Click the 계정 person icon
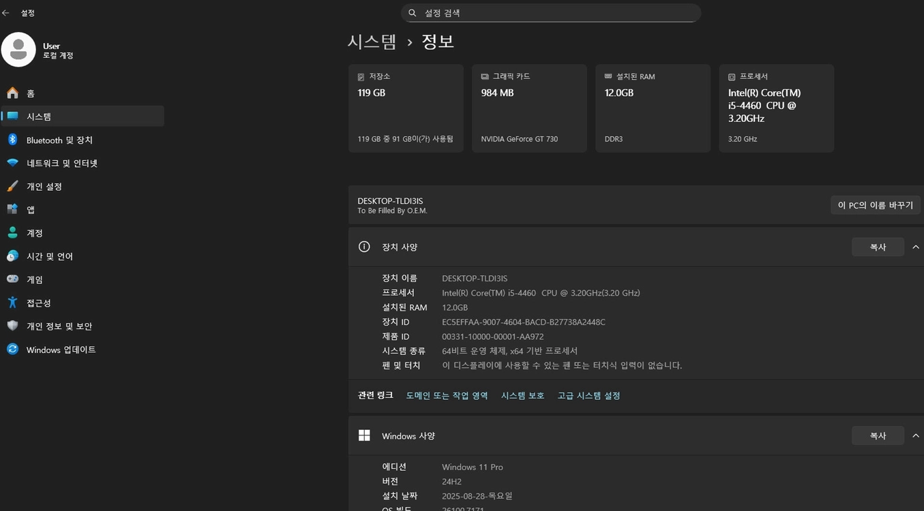The image size is (924, 511). pos(12,232)
